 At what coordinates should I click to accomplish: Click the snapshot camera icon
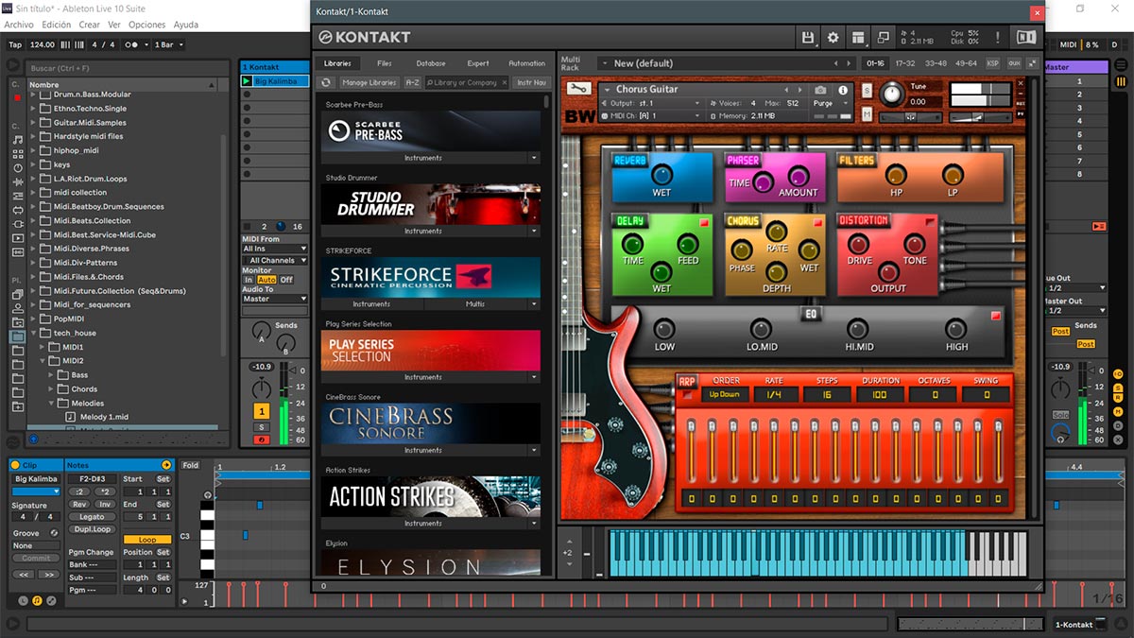820,90
